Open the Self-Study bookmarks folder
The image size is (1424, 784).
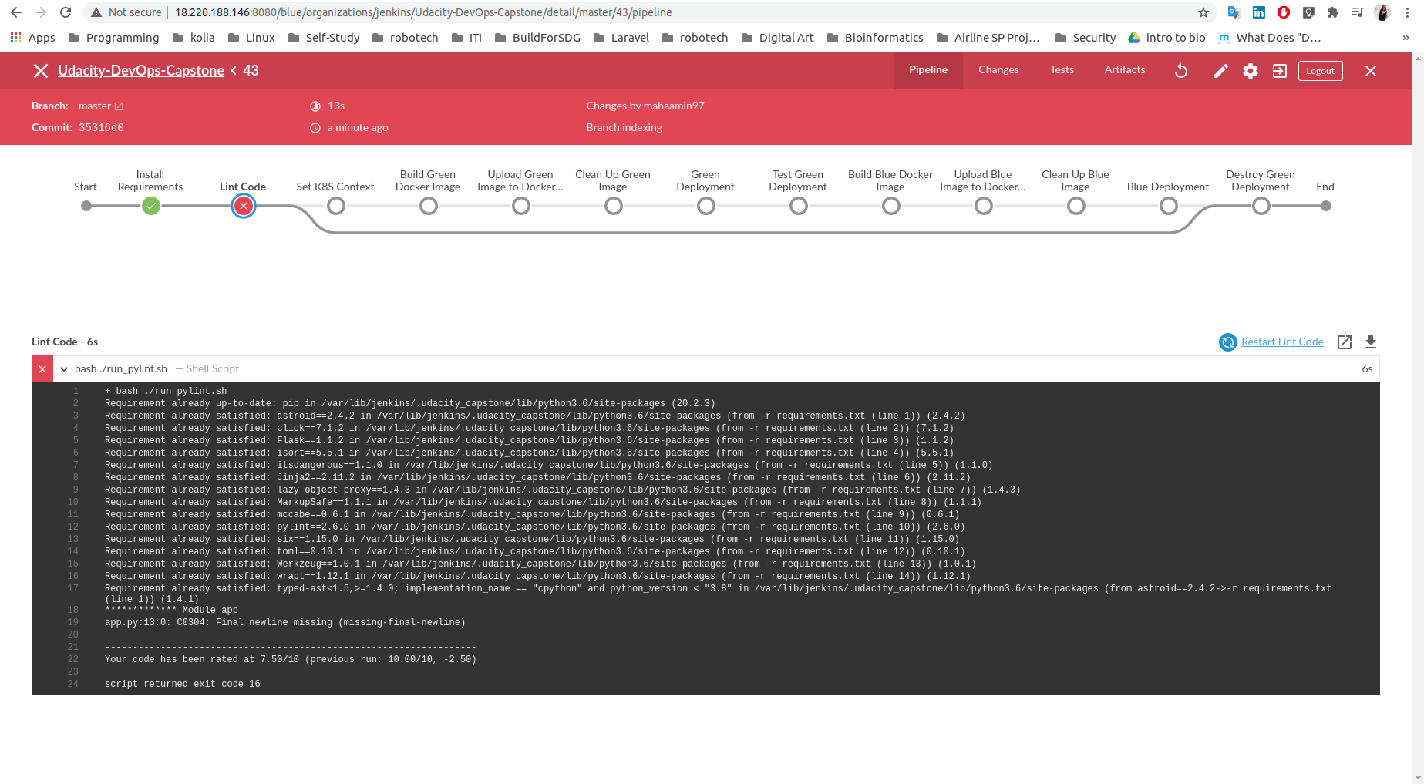pos(324,38)
